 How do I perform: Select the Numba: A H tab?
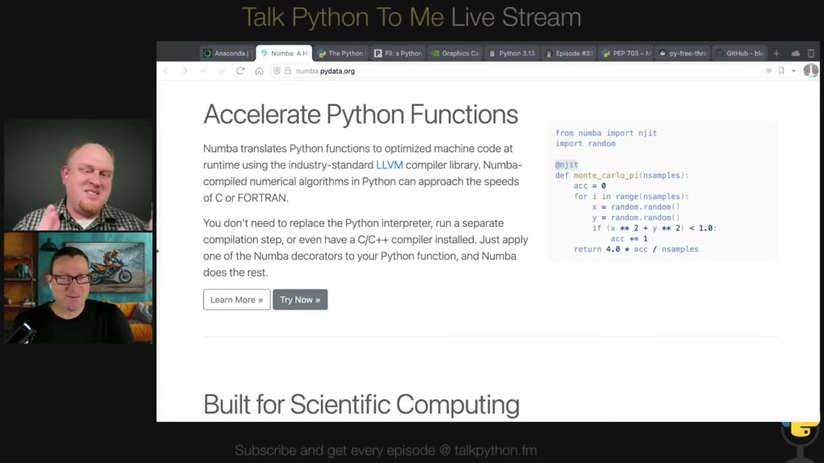pyautogui.click(x=284, y=53)
